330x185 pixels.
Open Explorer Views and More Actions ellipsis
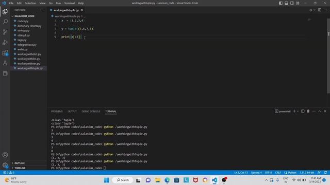click(42, 10)
